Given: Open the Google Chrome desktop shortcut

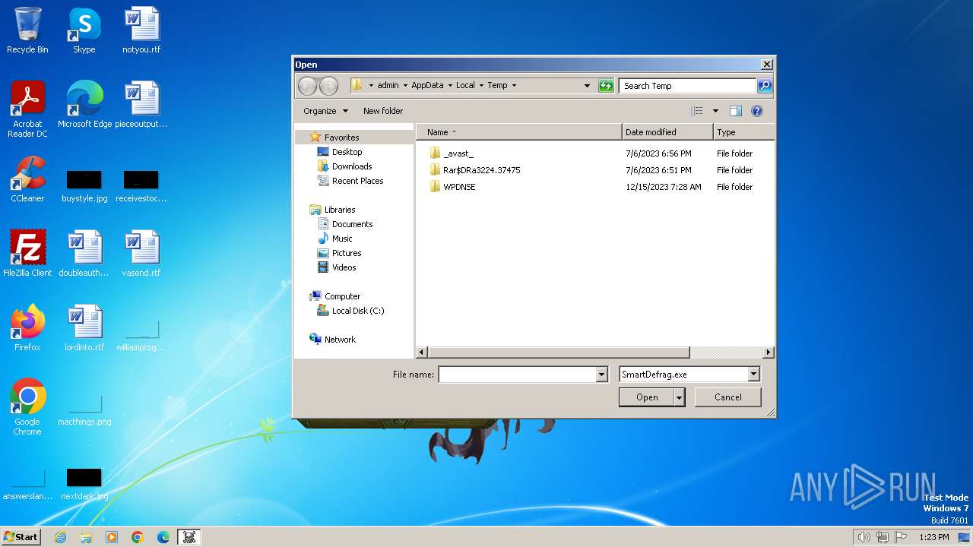Looking at the screenshot, I should (x=27, y=408).
